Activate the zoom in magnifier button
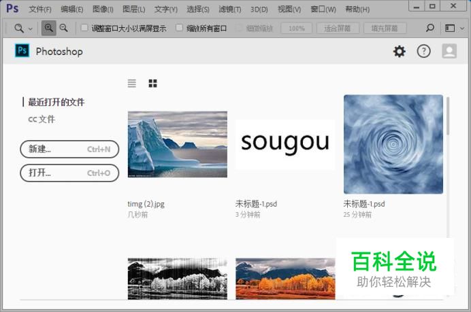This screenshot has width=471, height=312. pos(48,28)
